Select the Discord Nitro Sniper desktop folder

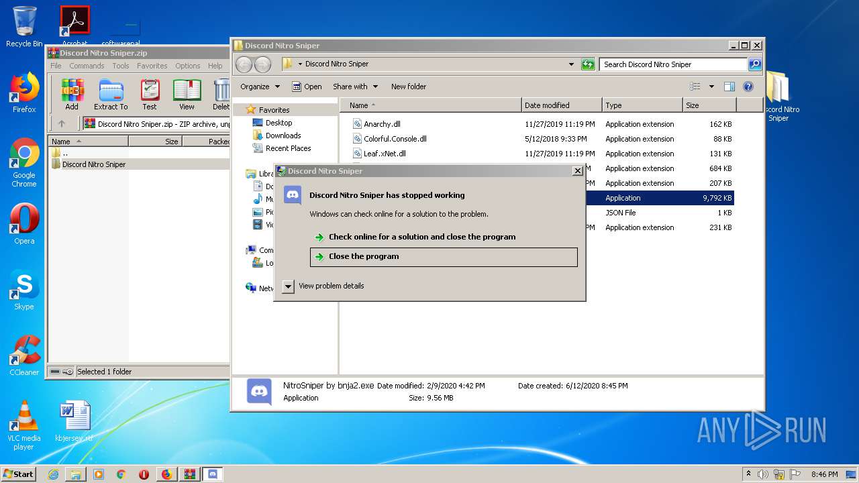tap(778, 97)
